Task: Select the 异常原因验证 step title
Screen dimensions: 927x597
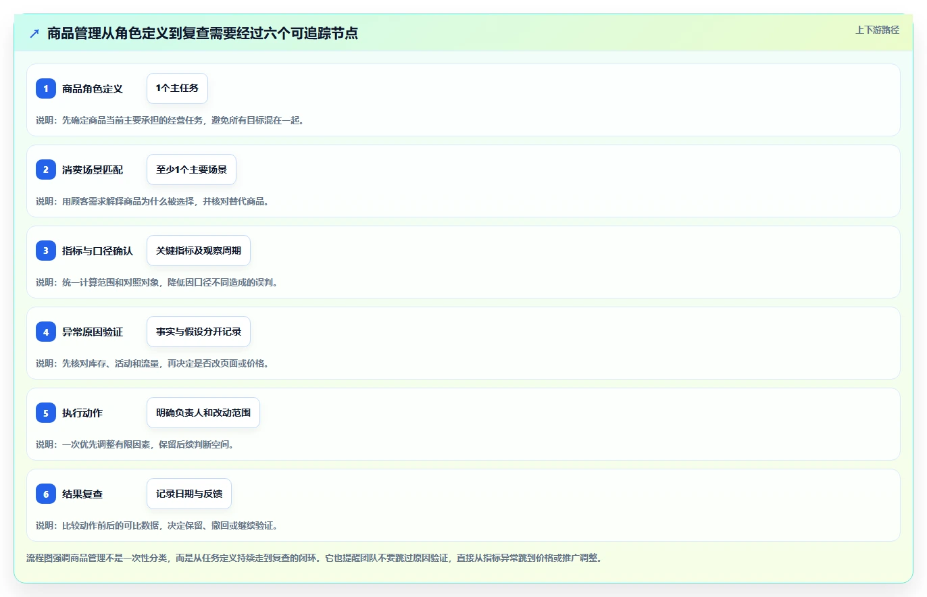Action: (93, 332)
